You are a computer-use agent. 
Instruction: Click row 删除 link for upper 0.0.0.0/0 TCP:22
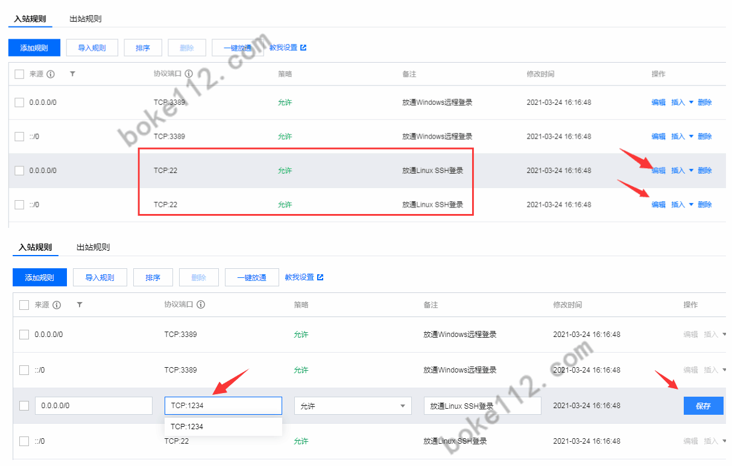pyautogui.click(x=705, y=171)
